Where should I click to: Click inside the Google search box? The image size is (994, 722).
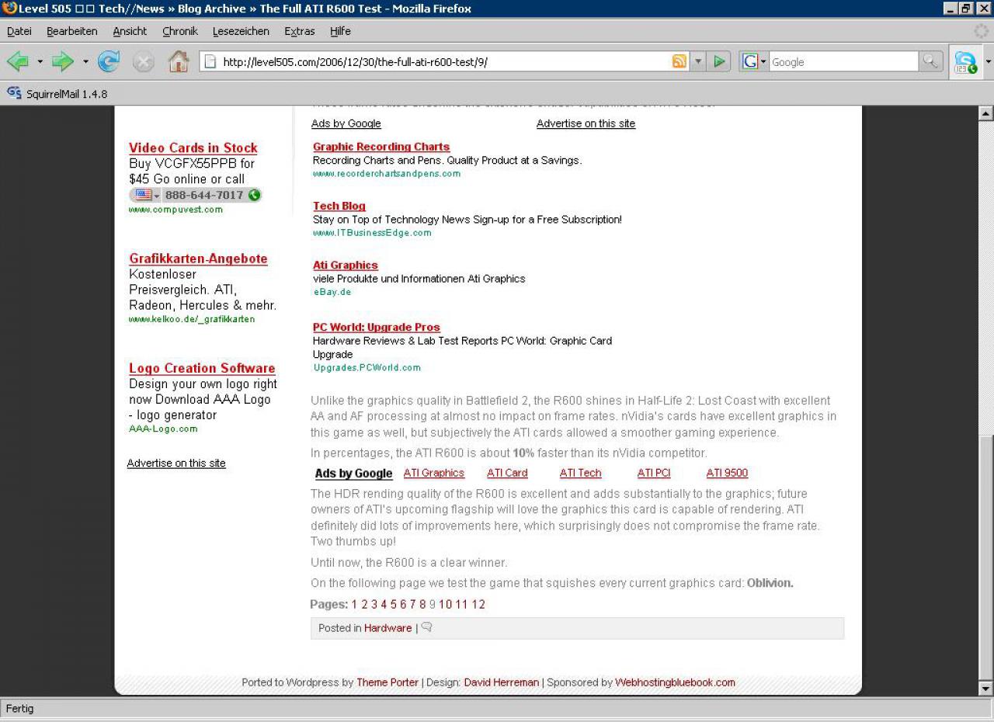pyautogui.click(x=843, y=62)
